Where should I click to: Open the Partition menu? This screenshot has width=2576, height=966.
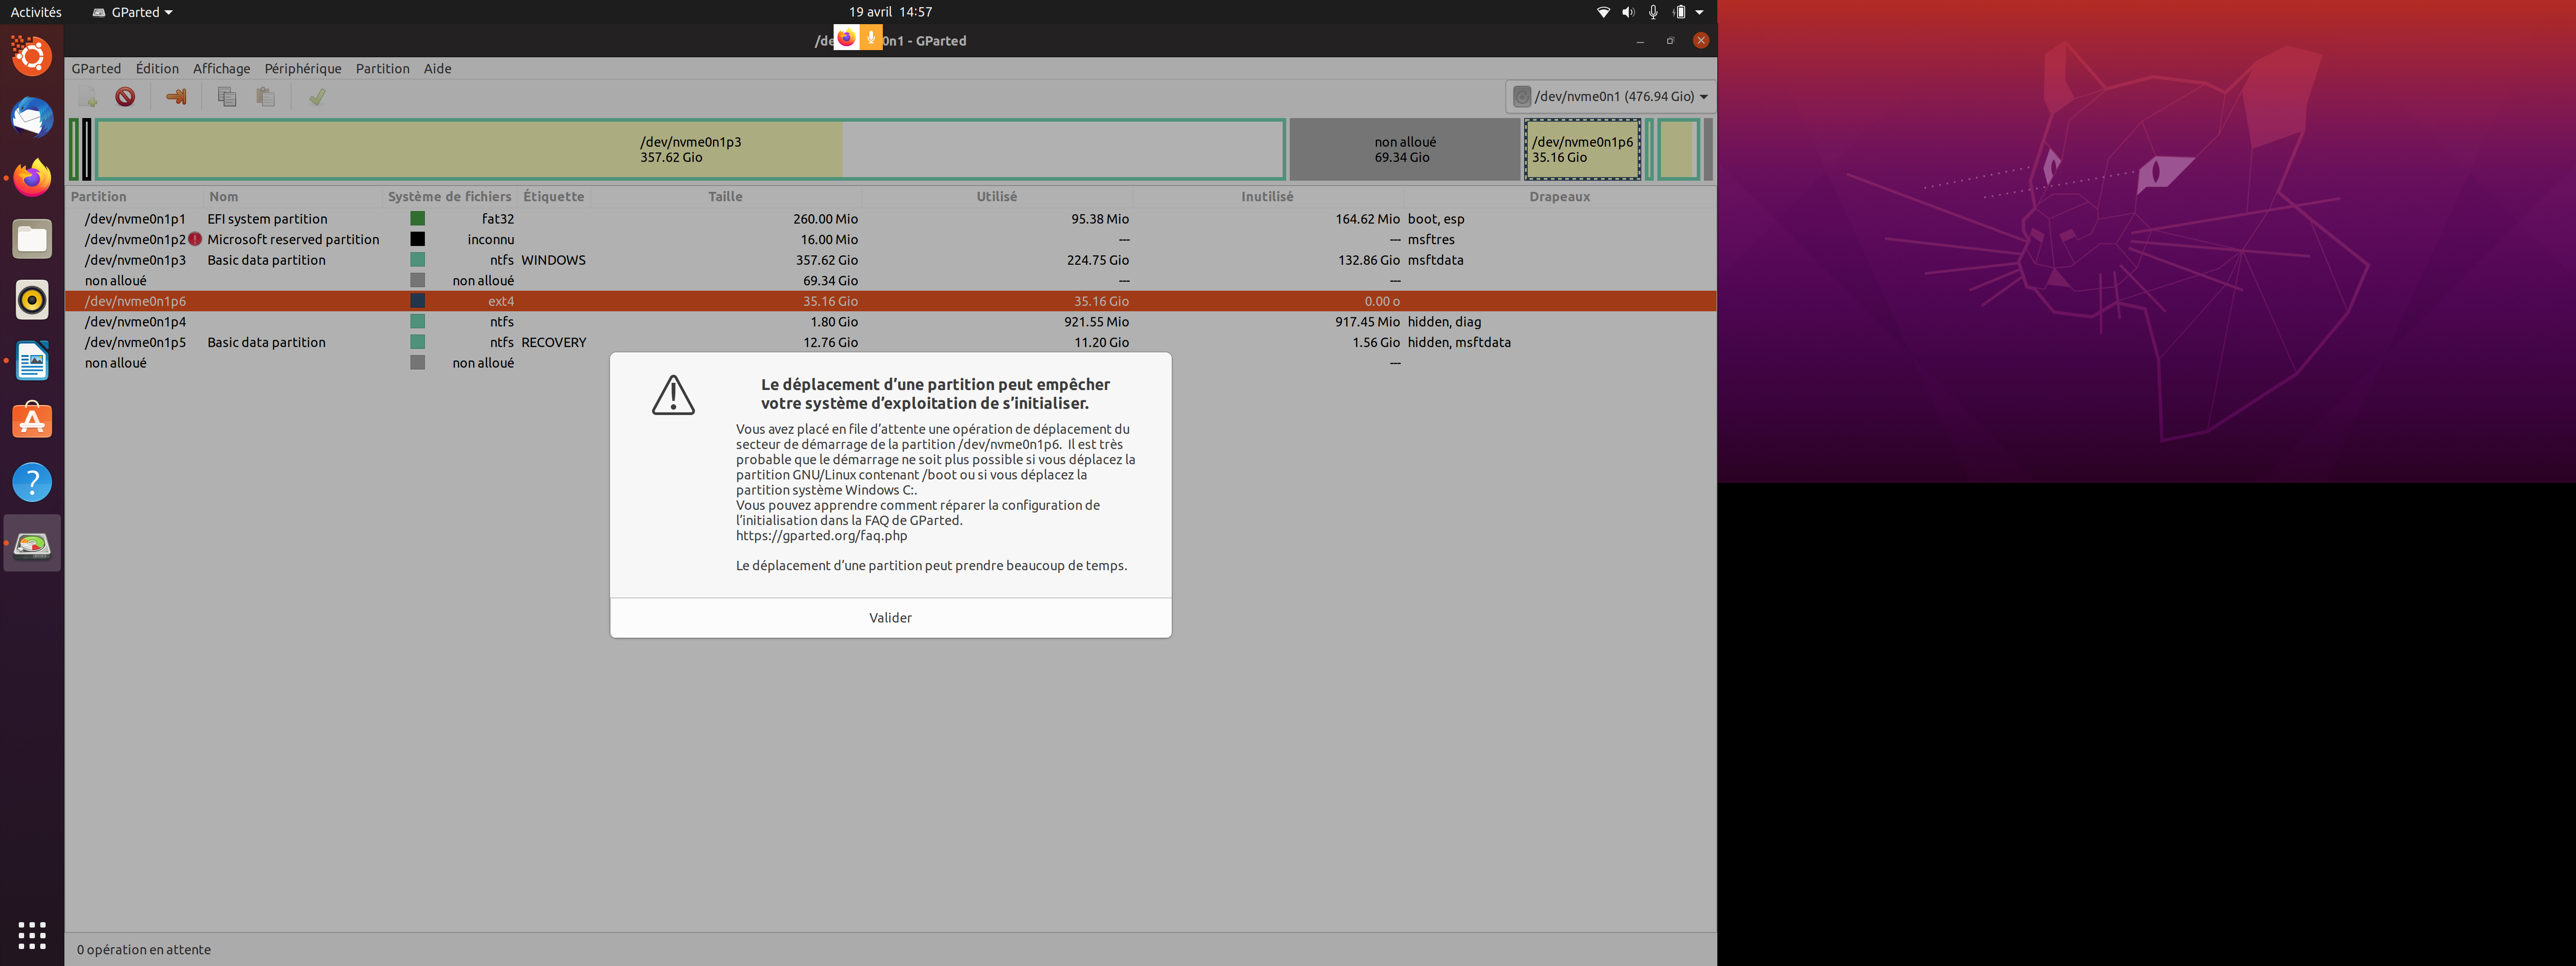click(382, 69)
